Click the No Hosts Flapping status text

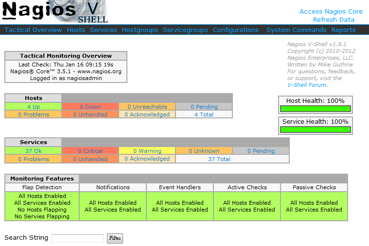(x=42, y=210)
